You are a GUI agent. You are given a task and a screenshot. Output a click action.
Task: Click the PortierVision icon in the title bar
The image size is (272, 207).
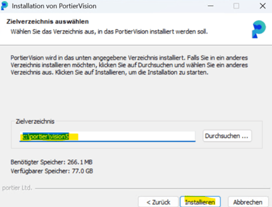(x=4, y=6)
